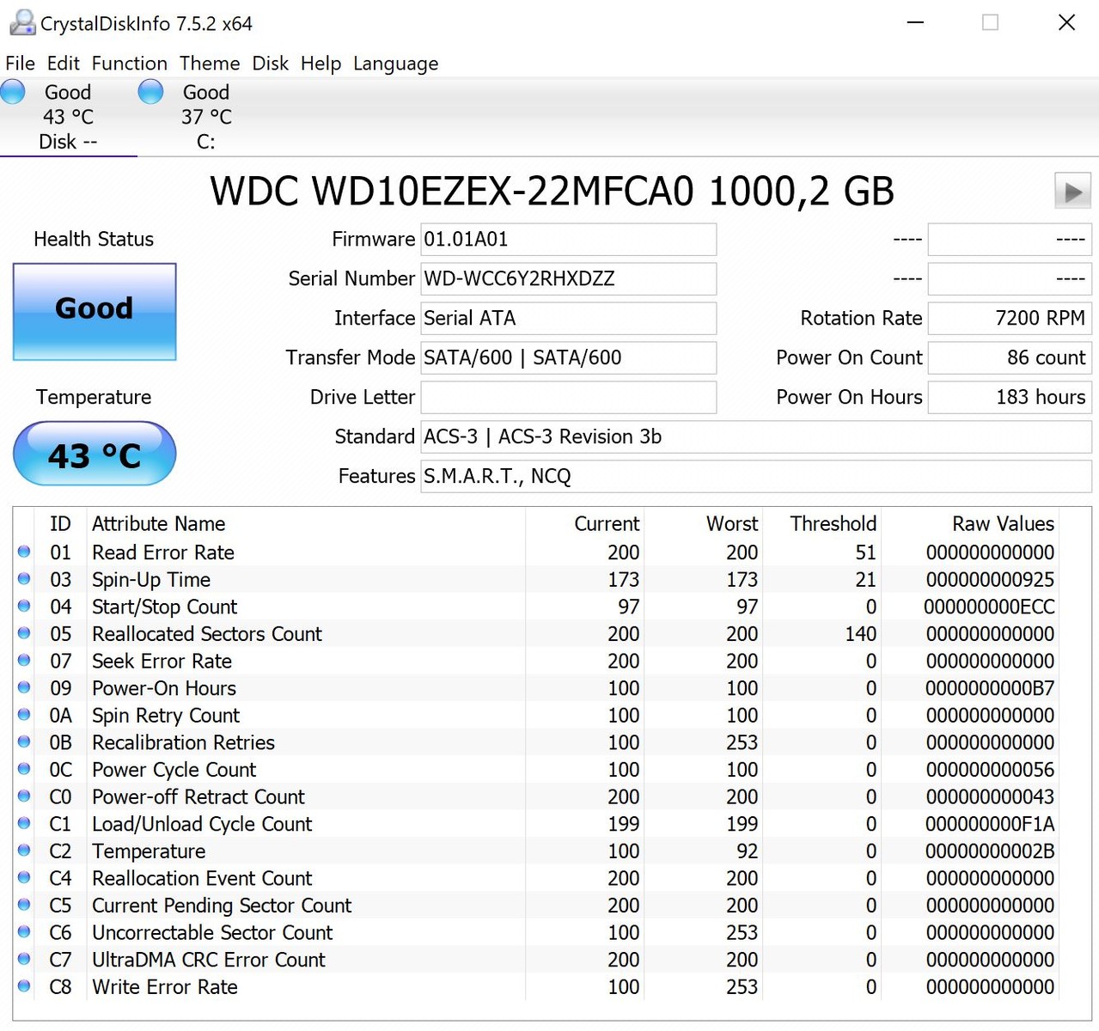Image resolution: width=1099 pixels, height=1031 pixels.
Task: Open the Theme menu
Action: (210, 64)
